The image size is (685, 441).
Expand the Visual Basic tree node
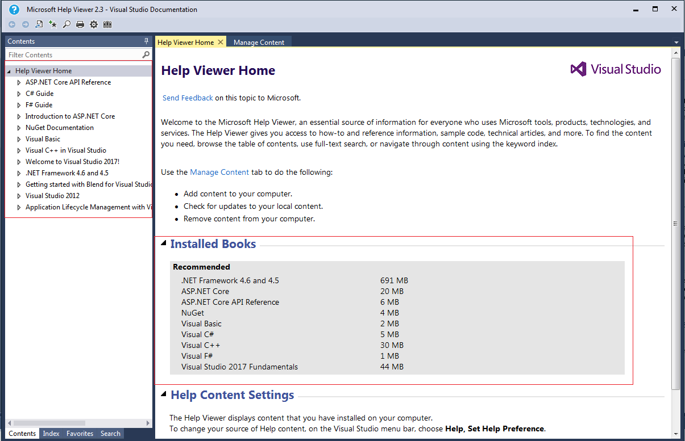tap(19, 139)
